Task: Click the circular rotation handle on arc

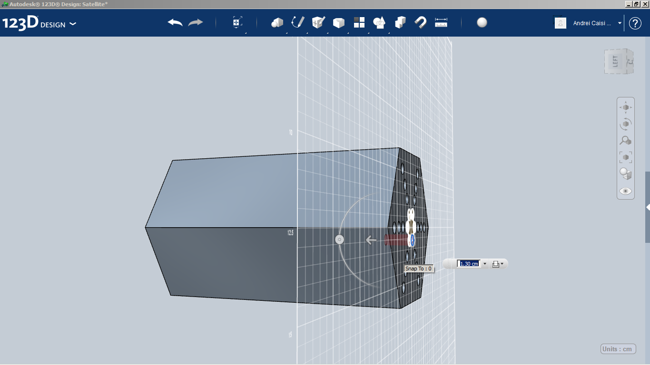Action: point(340,240)
